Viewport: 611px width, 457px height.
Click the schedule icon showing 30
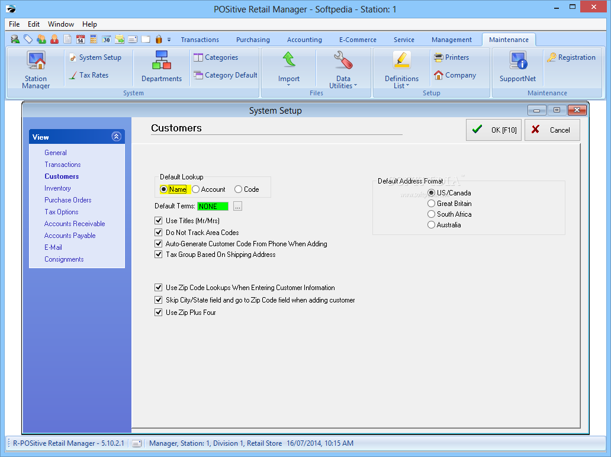pyautogui.click(x=107, y=39)
